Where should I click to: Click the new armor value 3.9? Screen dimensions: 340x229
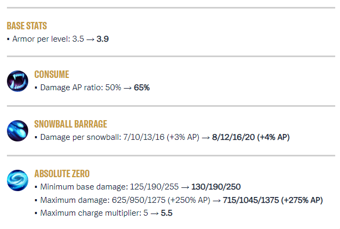click(x=102, y=39)
